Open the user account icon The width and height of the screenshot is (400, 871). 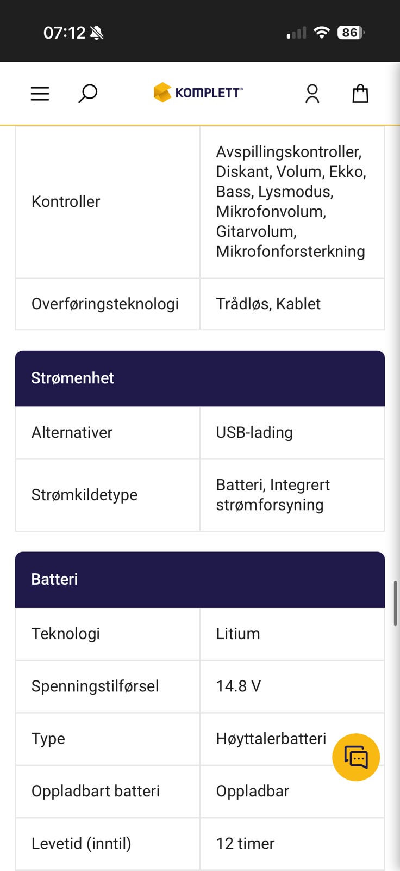click(x=312, y=94)
